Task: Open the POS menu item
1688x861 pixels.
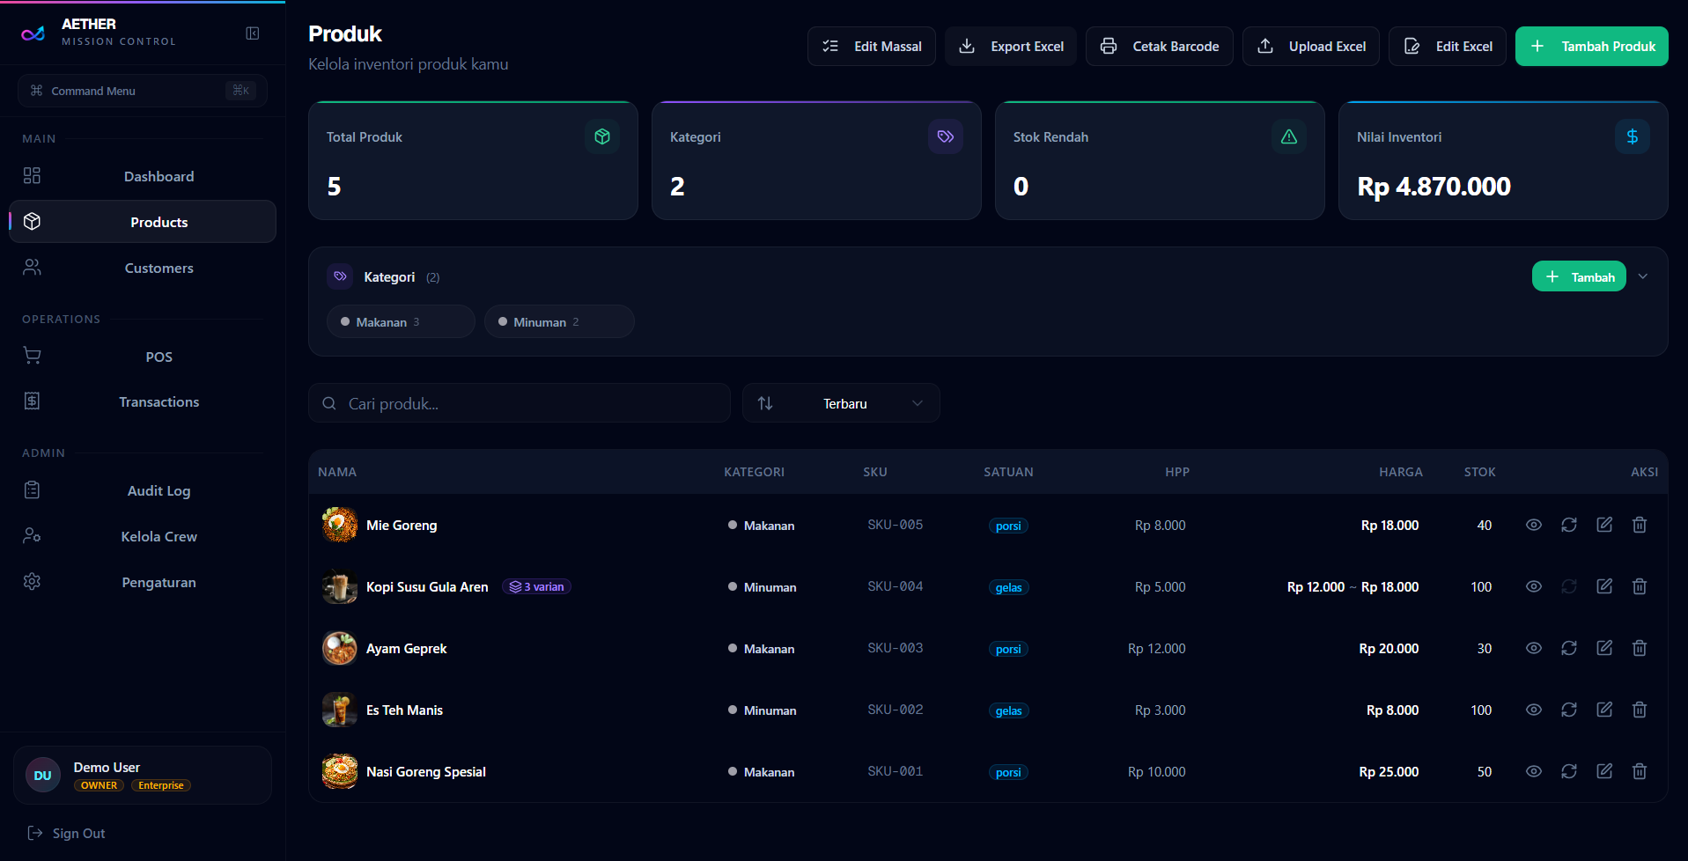Action: 143,357
